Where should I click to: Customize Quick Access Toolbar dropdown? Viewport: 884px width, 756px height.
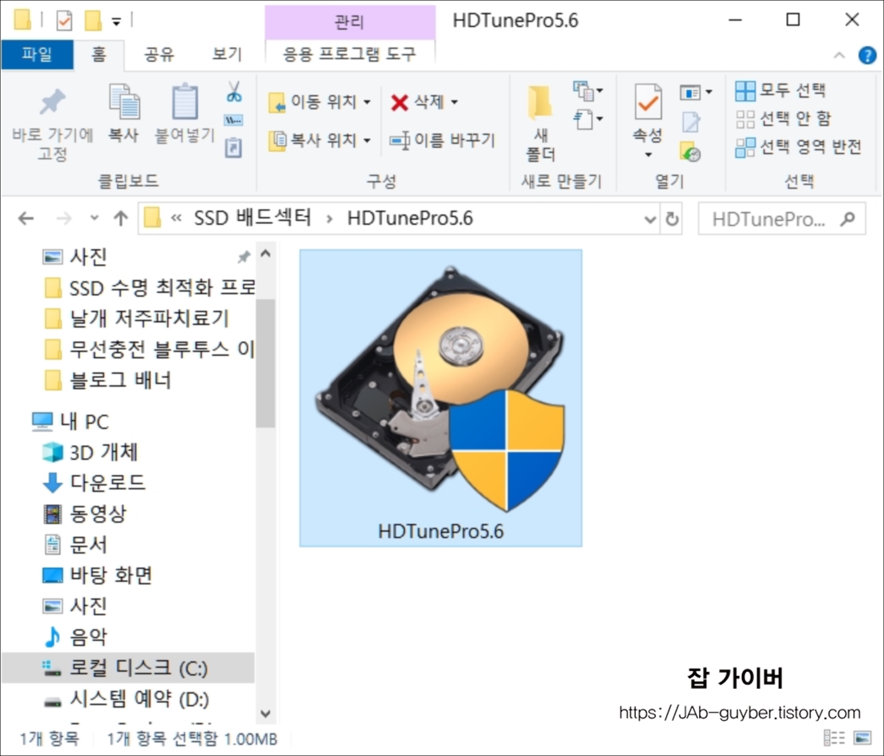pos(116,22)
